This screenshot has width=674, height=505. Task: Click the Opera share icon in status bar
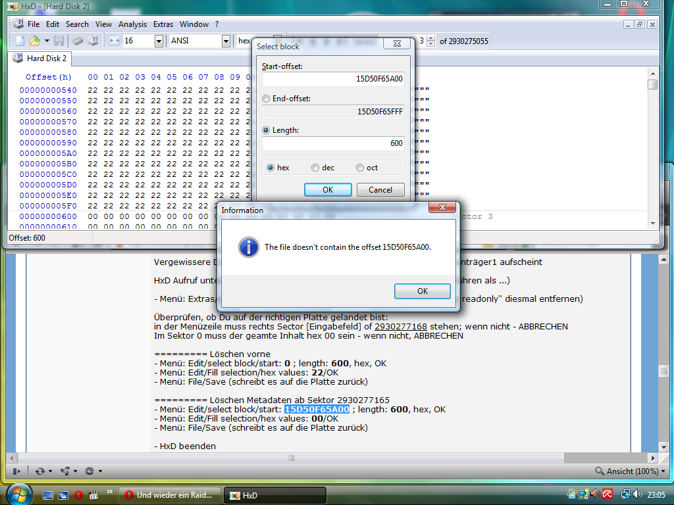(x=65, y=471)
